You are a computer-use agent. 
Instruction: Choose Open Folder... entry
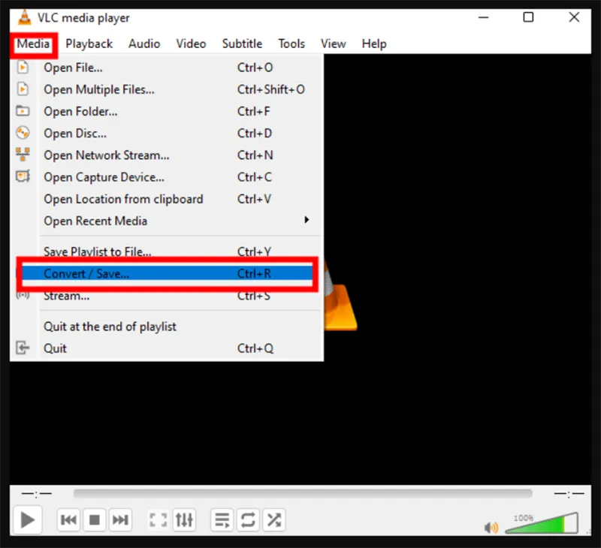(167, 111)
